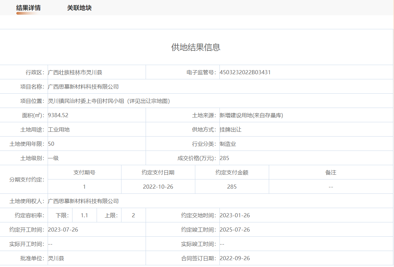Click the payment date 2022-10-26
394x267 pixels.
[x=158, y=187]
